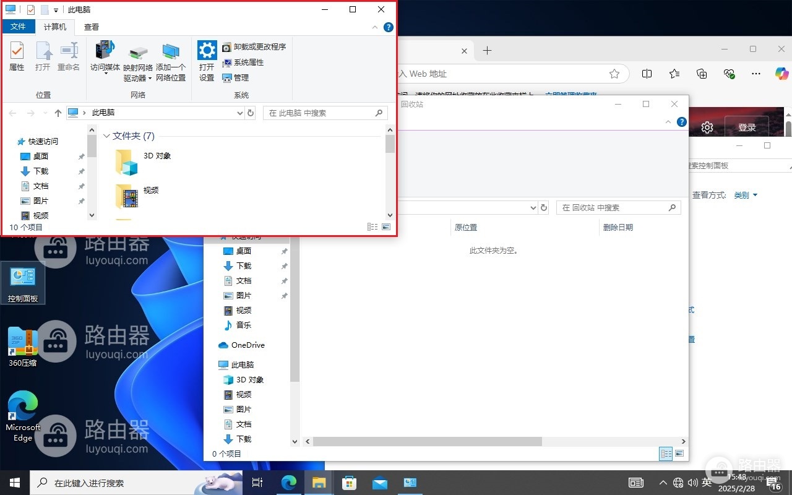Open 此电脑 address bar history dropdown
This screenshot has width=792, height=495.
241,113
